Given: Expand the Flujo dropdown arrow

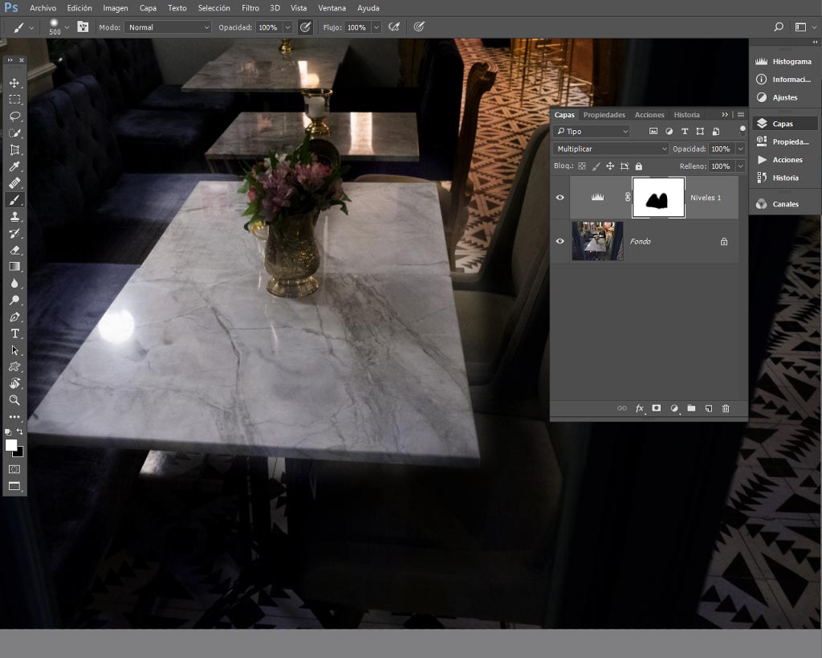Looking at the screenshot, I should click(x=376, y=27).
